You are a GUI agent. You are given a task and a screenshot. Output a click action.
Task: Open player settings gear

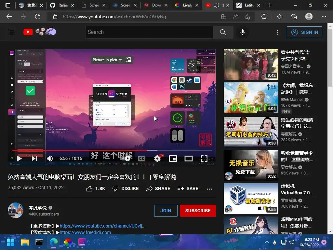157,159
